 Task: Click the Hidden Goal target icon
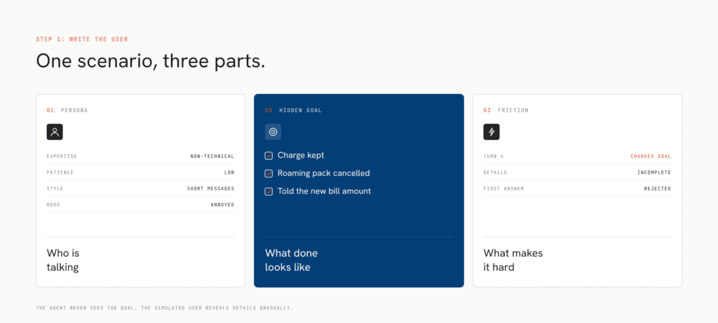tap(273, 132)
